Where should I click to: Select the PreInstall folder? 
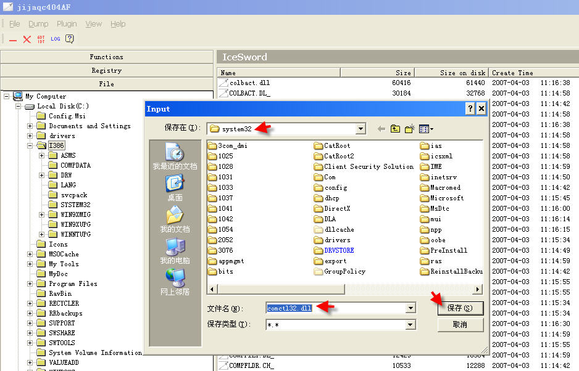[x=443, y=250]
